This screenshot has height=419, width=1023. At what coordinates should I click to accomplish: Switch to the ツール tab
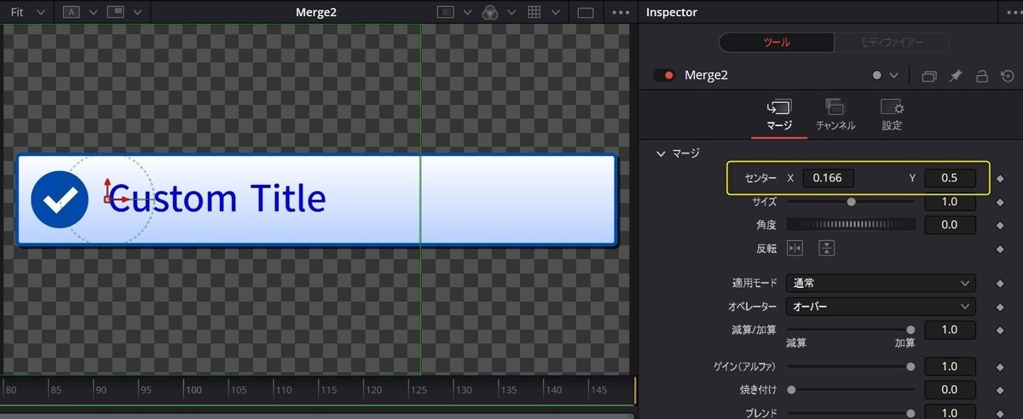[x=776, y=43]
